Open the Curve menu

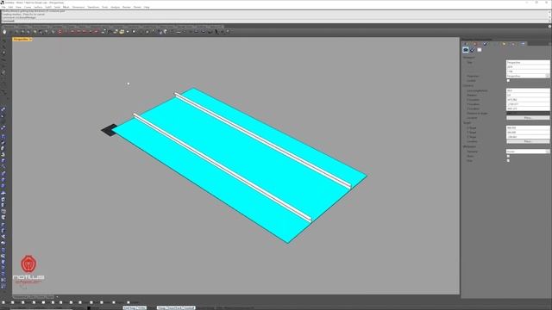coord(28,7)
